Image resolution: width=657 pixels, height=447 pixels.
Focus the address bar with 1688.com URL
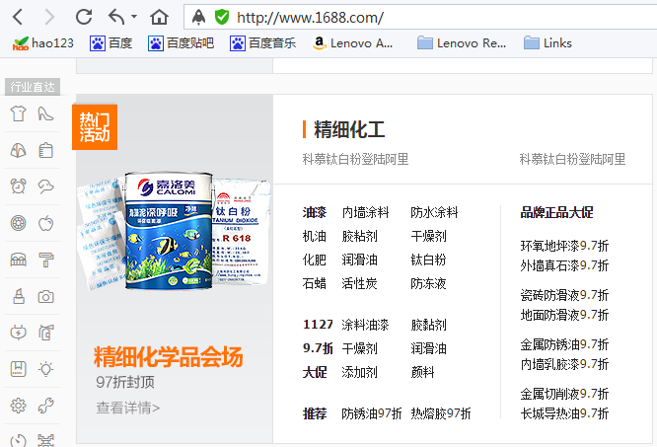[x=419, y=17]
